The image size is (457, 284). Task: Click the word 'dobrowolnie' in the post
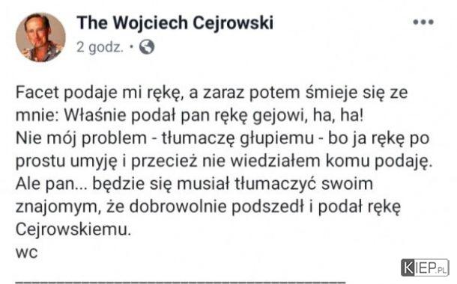(x=178, y=207)
